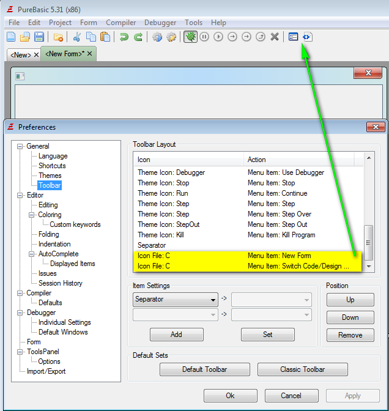Switch to the <New> tab
Image resolution: width=389 pixels, height=411 pixels.
click(x=20, y=55)
